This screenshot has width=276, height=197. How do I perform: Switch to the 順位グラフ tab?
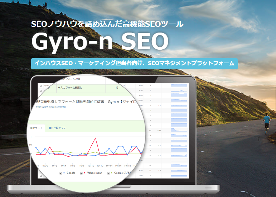(36, 128)
